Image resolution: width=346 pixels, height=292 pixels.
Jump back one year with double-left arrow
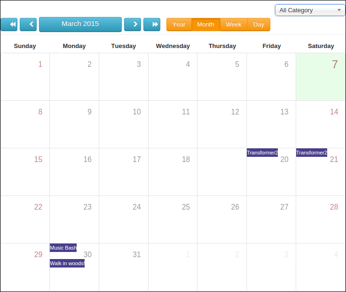click(x=9, y=24)
